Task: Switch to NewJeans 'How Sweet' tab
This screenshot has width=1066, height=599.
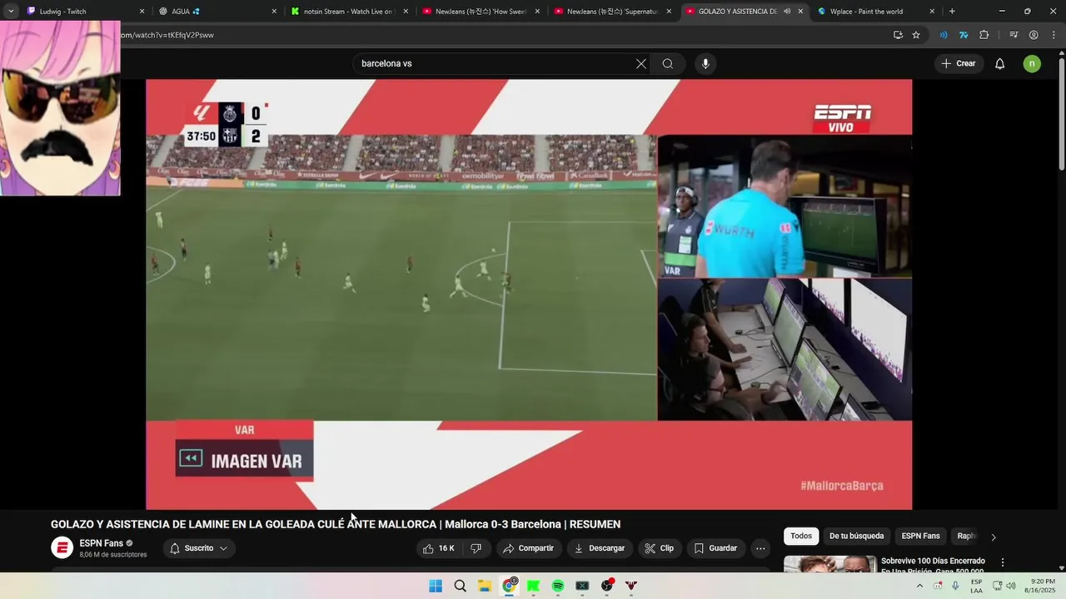Action: coord(479,12)
